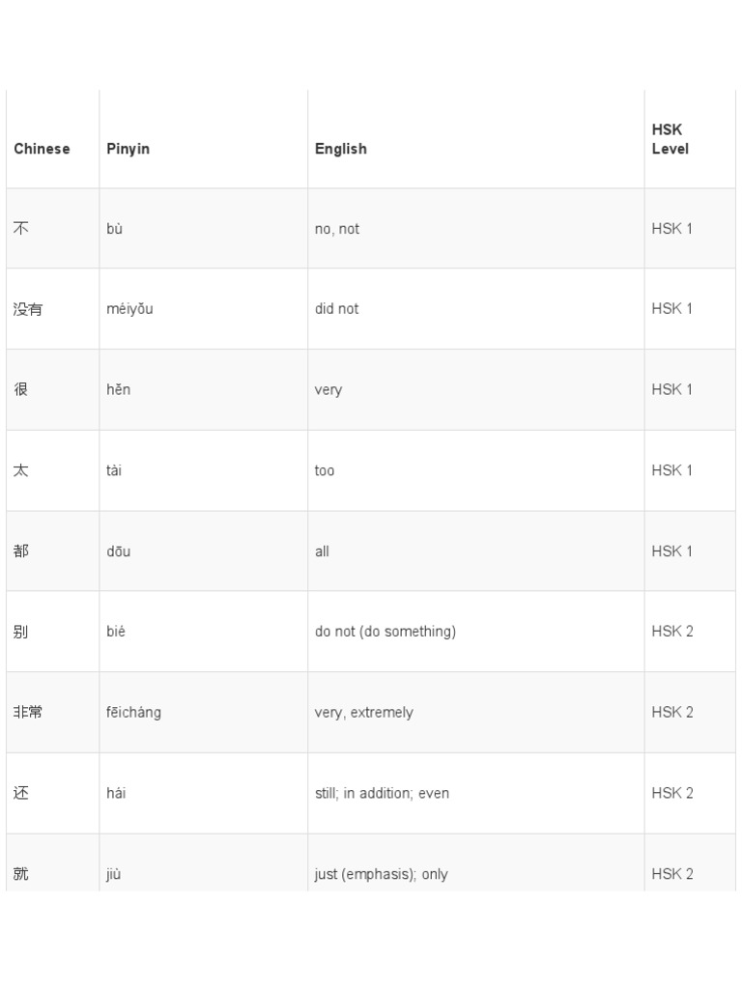This screenshot has width=742, height=989.
Task: Click the 'very, extremely' cell
Action: point(363,713)
